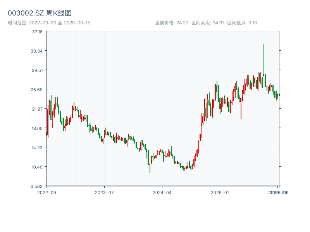Select the 2023-07 date axis label
The image size is (310, 232).
(x=104, y=192)
